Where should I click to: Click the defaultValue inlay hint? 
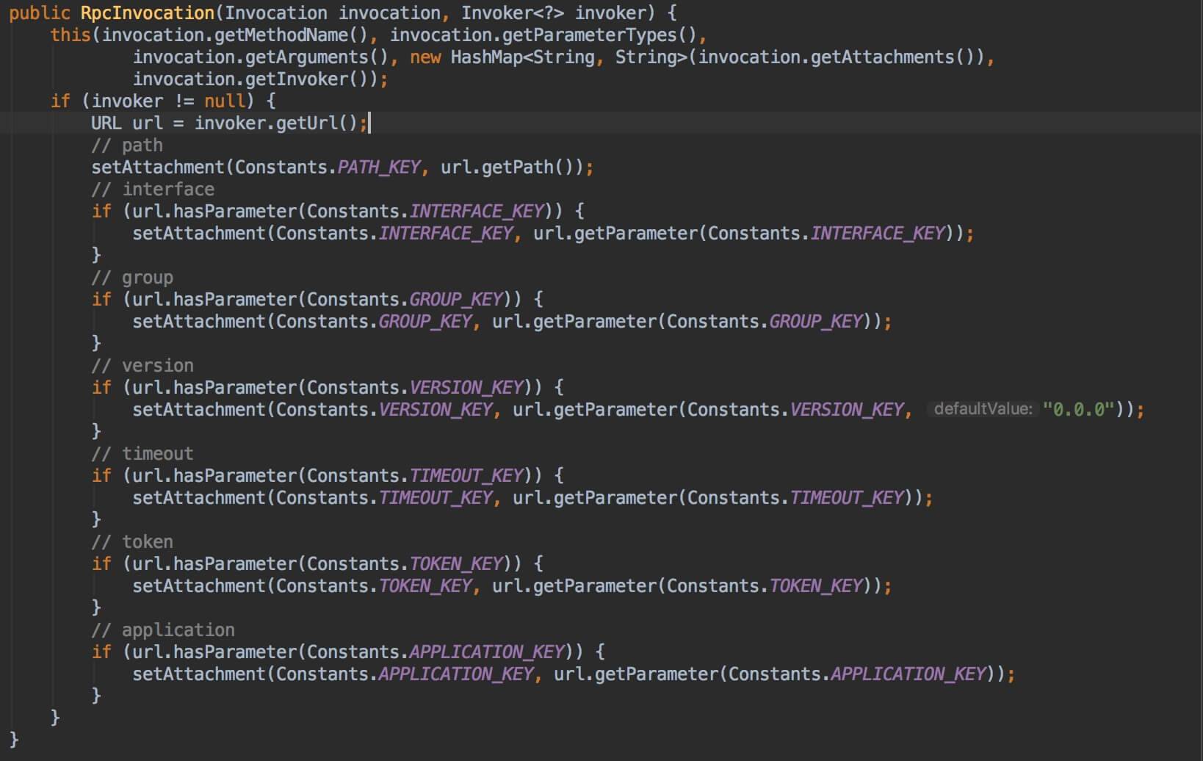click(x=983, y=409)
